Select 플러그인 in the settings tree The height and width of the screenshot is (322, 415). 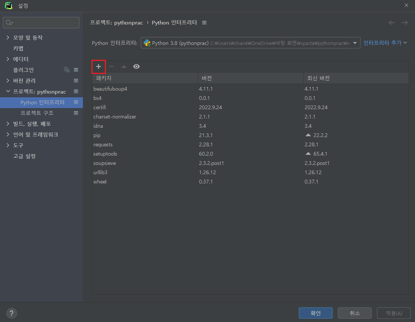pos(23,70)
